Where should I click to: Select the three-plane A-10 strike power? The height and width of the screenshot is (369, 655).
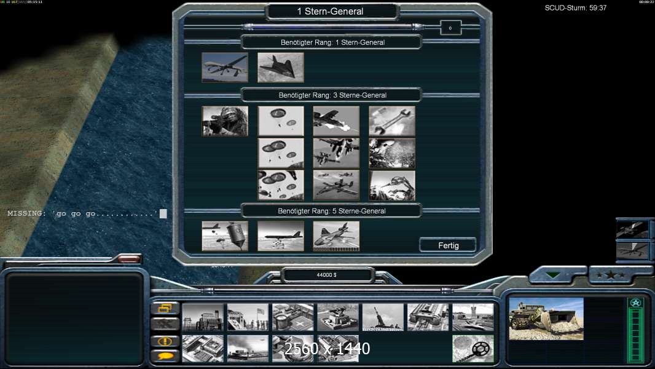pyautogui.click(x=336, y=185)
